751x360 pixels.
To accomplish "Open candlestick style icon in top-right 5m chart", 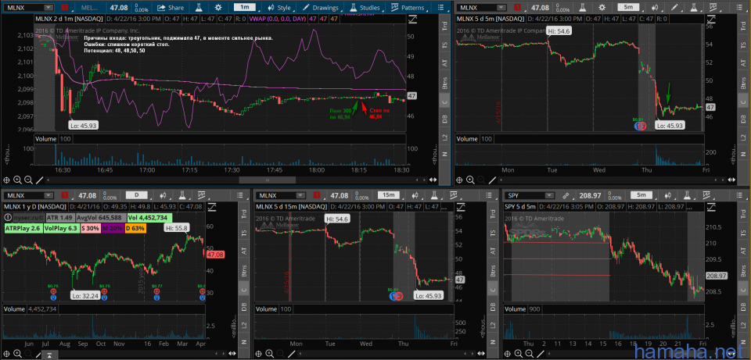I will click(x=654, y=8).
